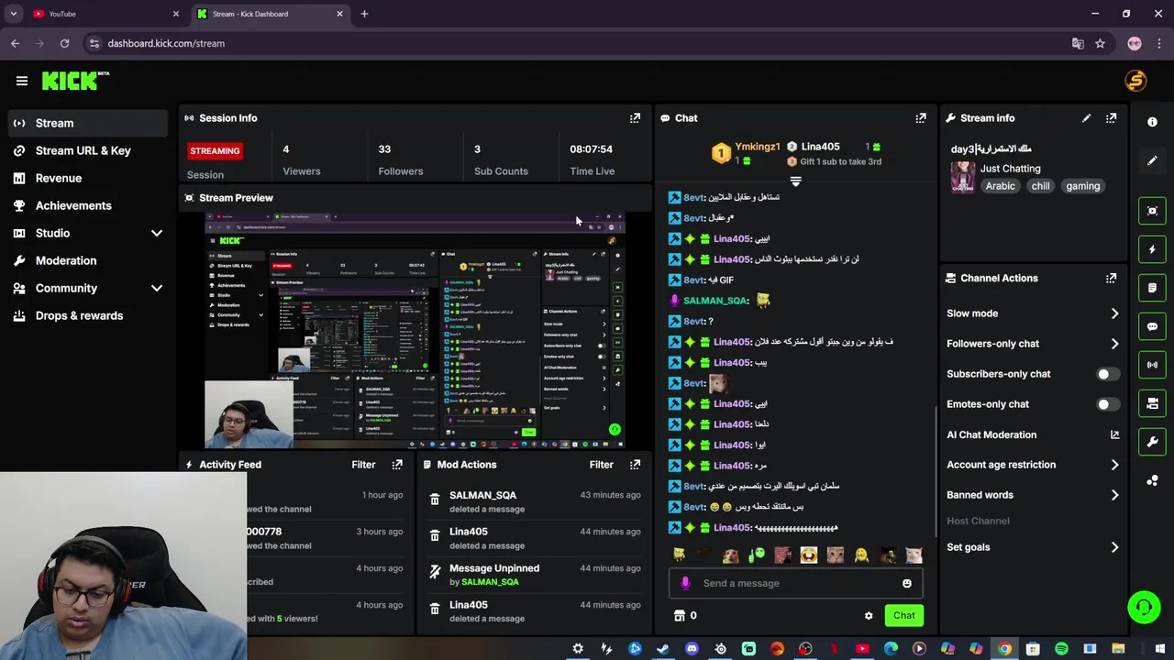
Task: Open Spotify from the taskbar
Action: point(1061,649)
